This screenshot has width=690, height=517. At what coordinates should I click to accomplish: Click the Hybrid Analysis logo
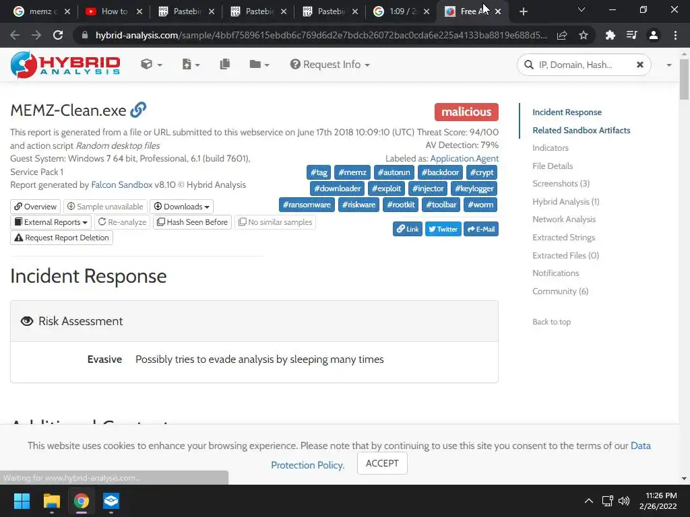pos(65,65)
